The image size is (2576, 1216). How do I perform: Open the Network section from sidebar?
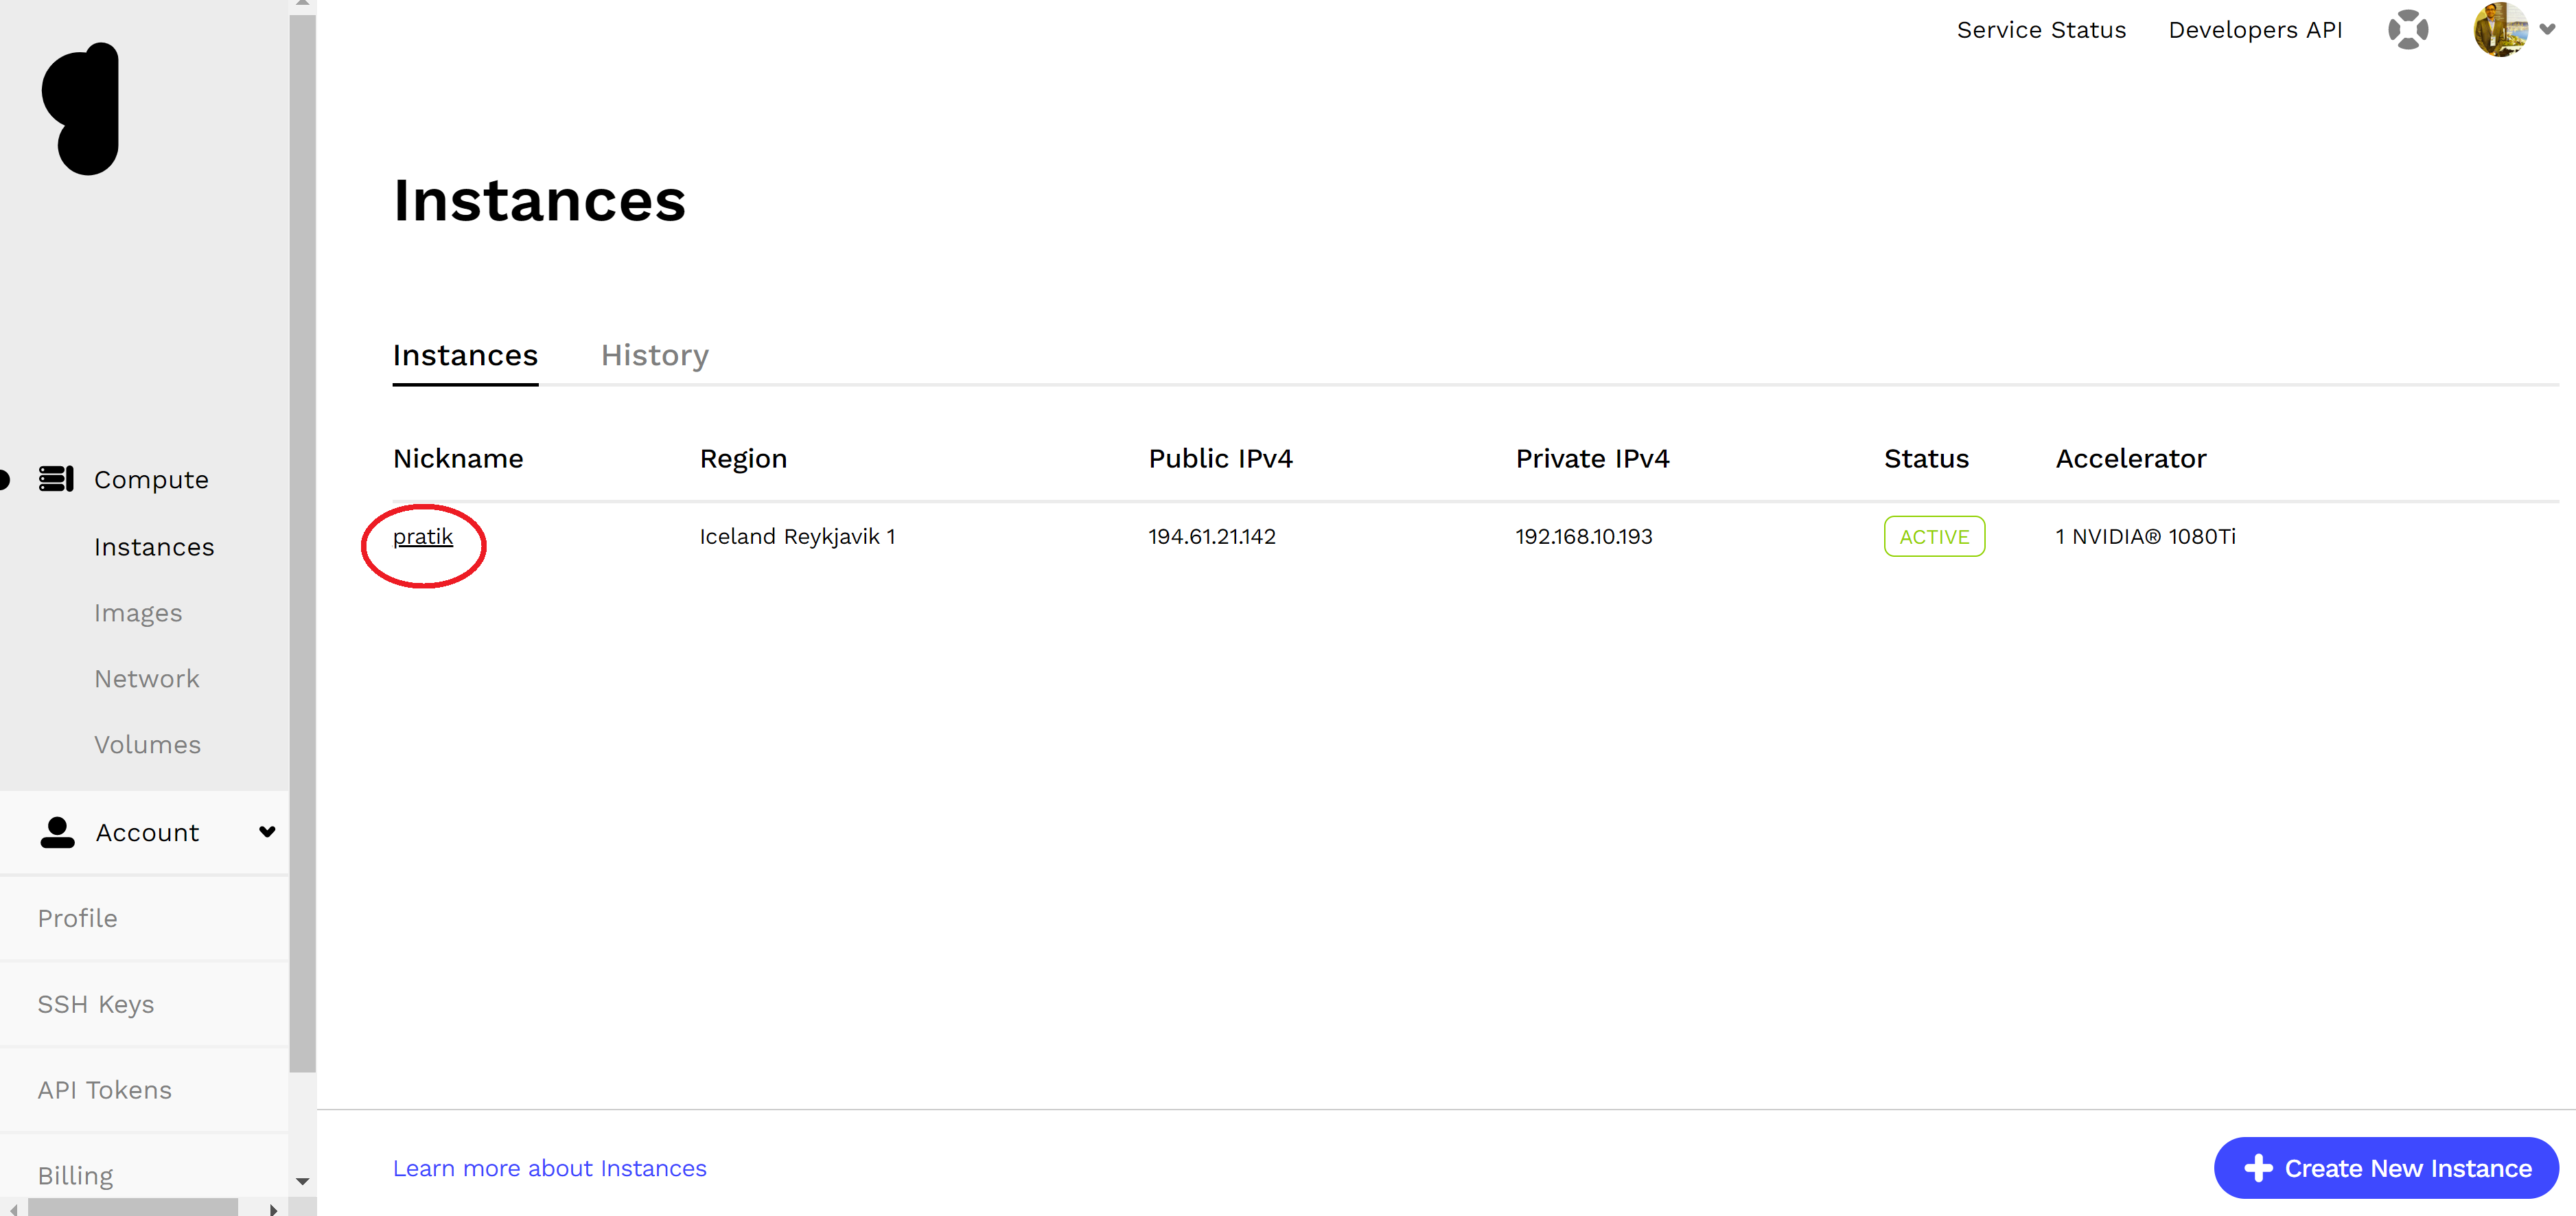click(x=147, y=678)
